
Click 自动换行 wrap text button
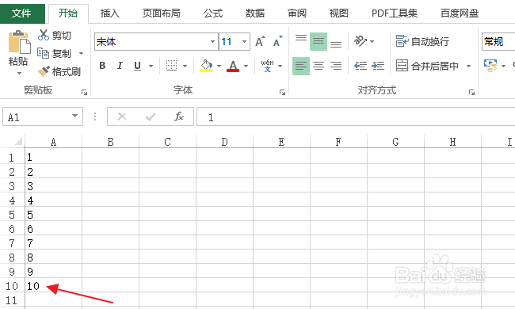(x=422, y=41)
